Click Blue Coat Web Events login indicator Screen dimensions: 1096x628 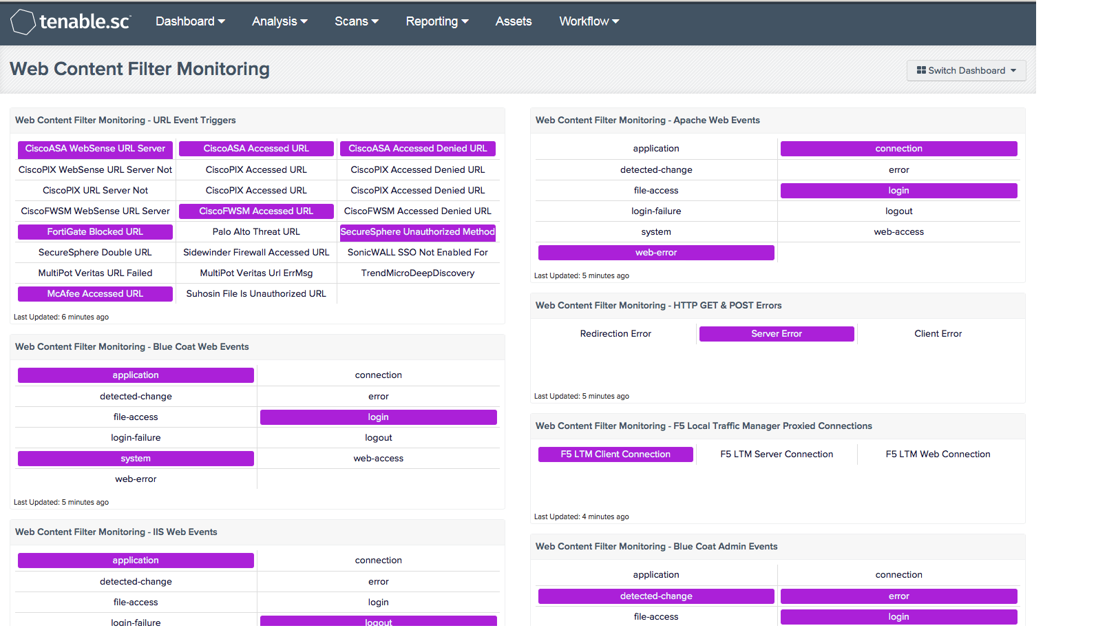(378, 417)
